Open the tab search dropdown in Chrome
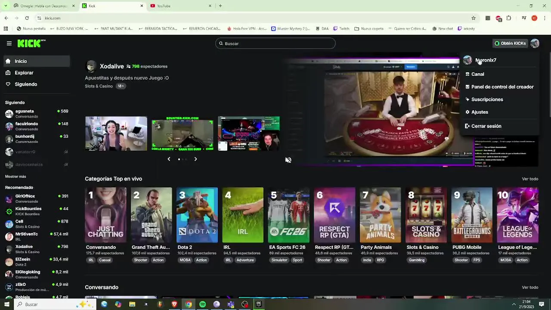The image size is (551, 310). [6, 6]
